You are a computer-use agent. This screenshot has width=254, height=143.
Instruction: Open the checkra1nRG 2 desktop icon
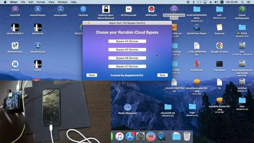pyautogui.click(x=15, y=27)
